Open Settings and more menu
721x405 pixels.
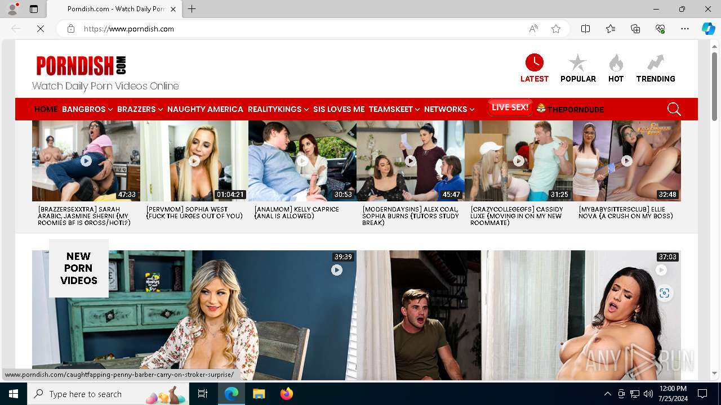point(685,29)
